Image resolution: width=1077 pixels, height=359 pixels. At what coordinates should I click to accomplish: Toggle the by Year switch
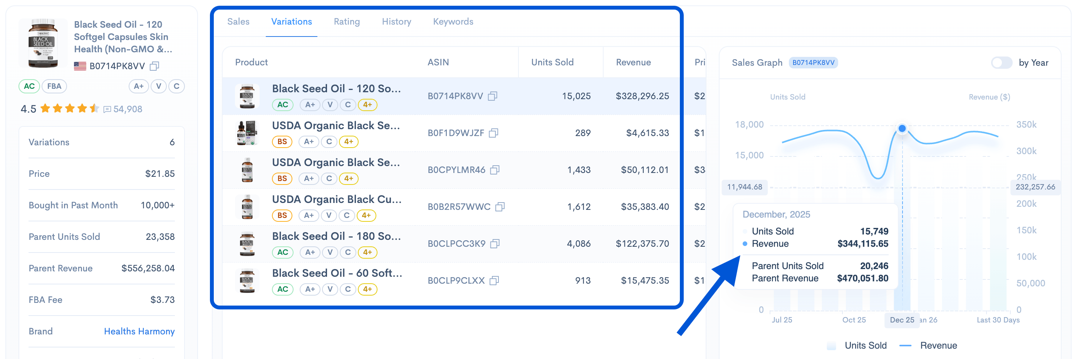click(x=1001, y=63)
